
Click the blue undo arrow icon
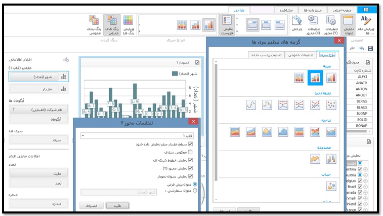[362, 48]
